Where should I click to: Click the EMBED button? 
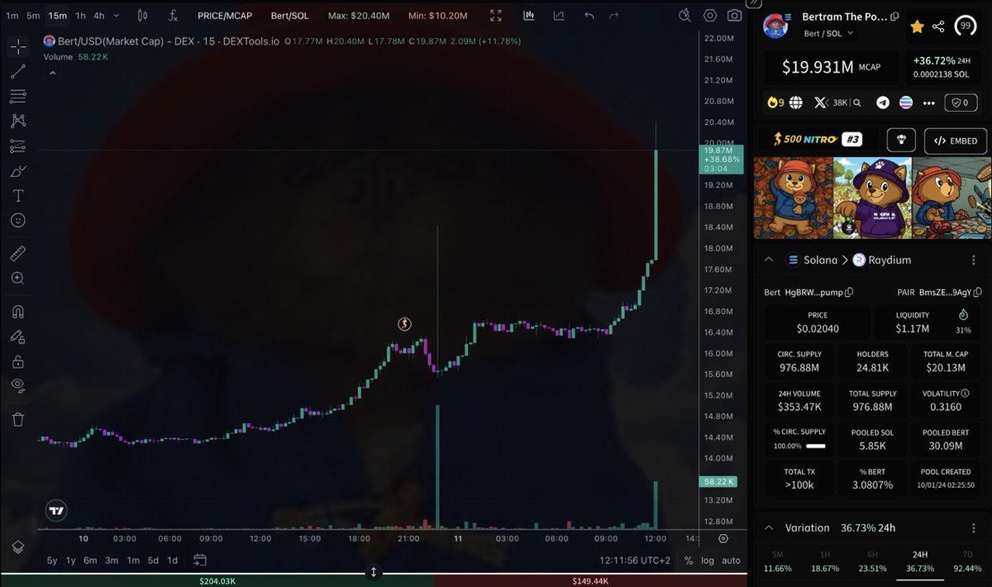point(956,141)
